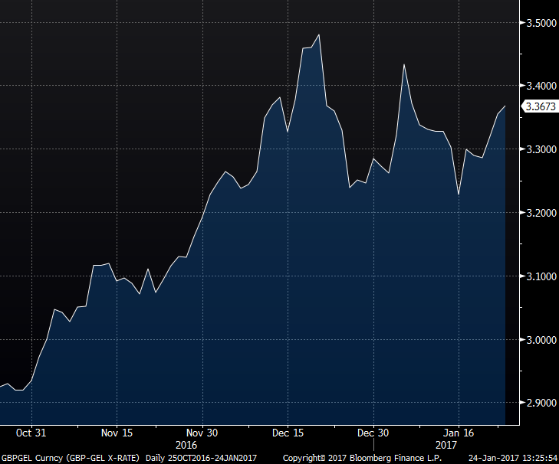Screen dimensions: 559x464
Task: Click the highest peak of the chart line
Action: point(318,34)
